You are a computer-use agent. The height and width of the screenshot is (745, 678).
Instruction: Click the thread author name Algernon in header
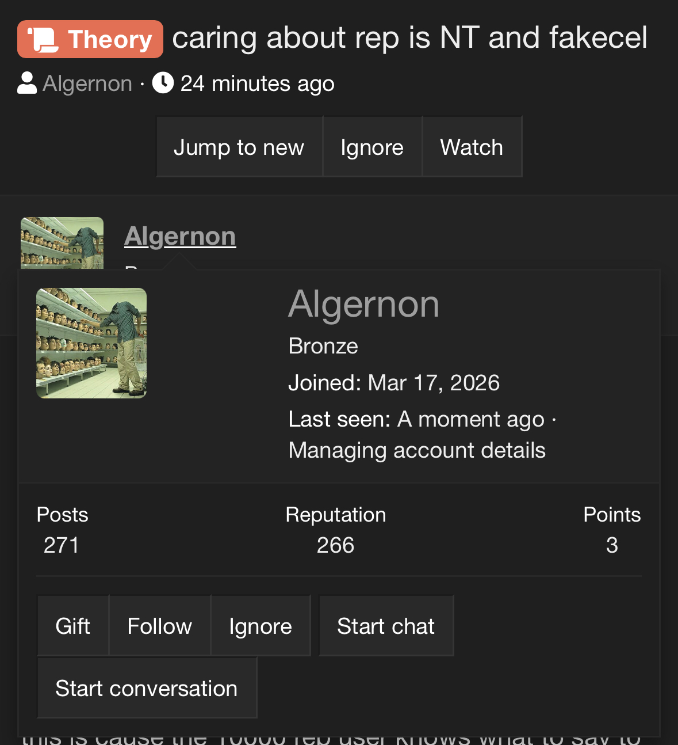point(87,83)
